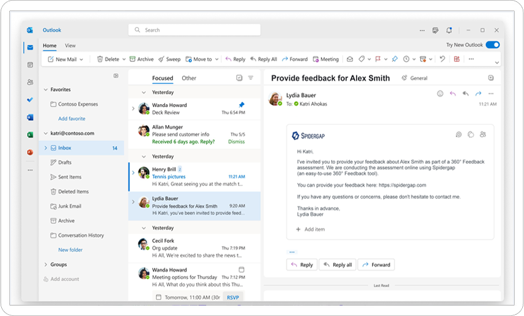Click the Sweep toolbar button

[x=169, y=59]
